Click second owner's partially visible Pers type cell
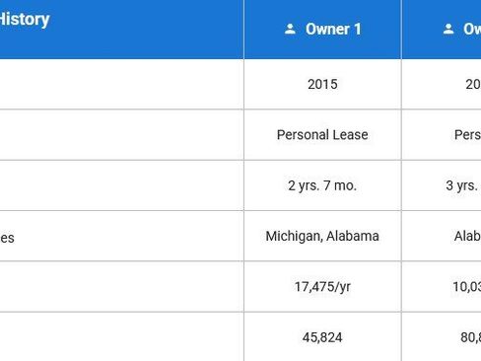Screen dimensions: 481x361 click(x=467, y=135)
